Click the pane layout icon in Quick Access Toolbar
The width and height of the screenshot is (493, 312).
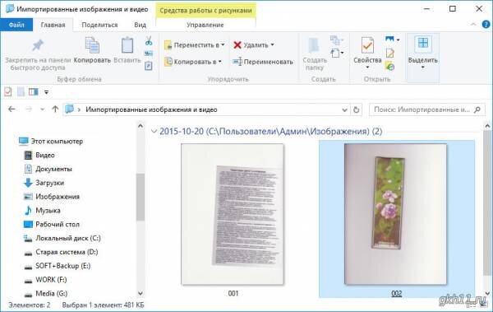(34, 91)
